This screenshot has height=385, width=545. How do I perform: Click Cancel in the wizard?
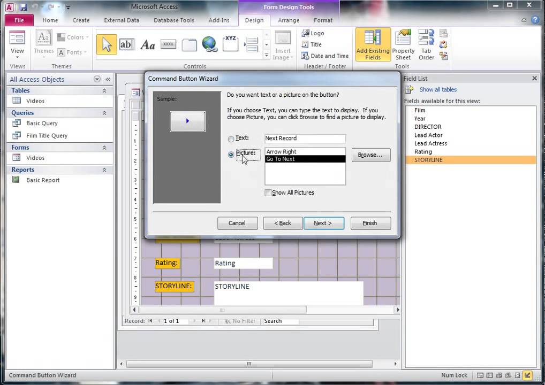(237, 223)
